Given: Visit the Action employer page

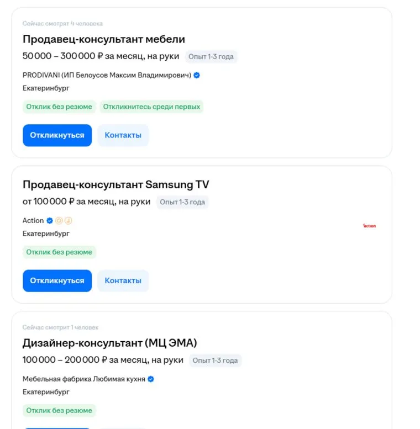Looking at the screenshot, I should point(33,220).
